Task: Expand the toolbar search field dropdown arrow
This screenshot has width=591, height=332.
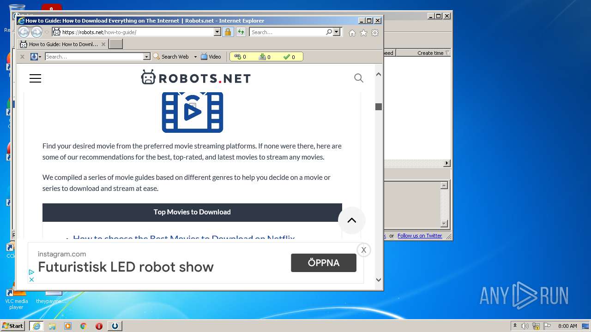Action: click(x=147, y=57)
